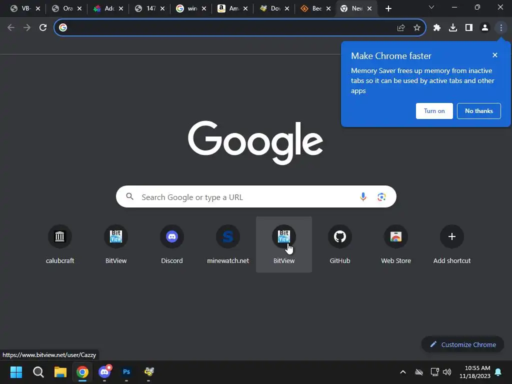512x384 pixels.
Task: Close the Make Chrome faster popup
Action: (x=495, y=55)
